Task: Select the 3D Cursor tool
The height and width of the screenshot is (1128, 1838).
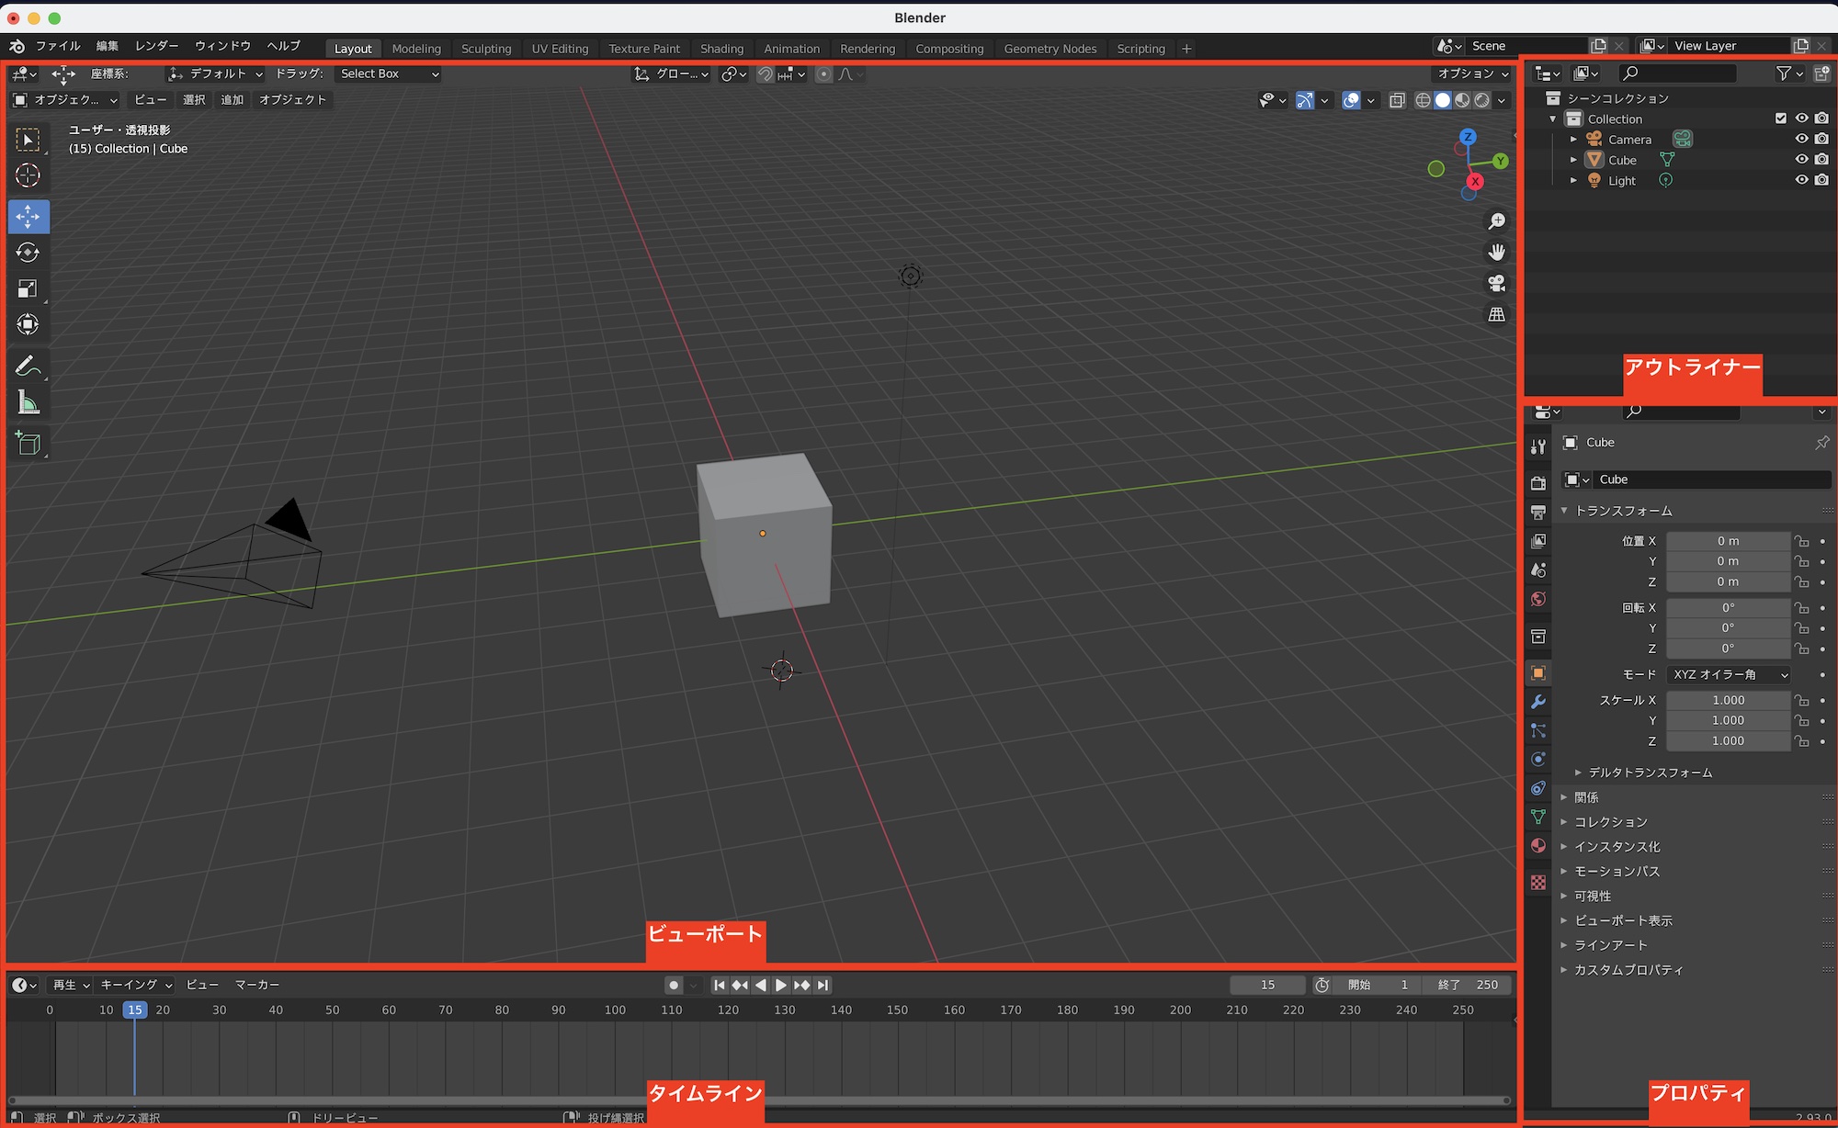Action: pos(28,175)
